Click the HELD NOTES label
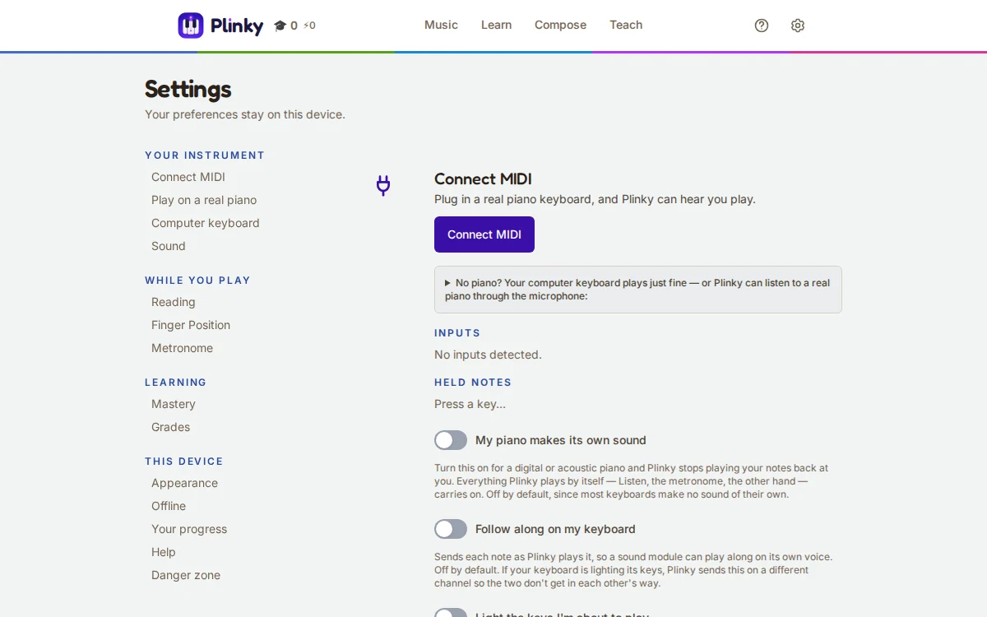Image resolution: width=987 pixels, height=617 pixels. tap(473, 383)
